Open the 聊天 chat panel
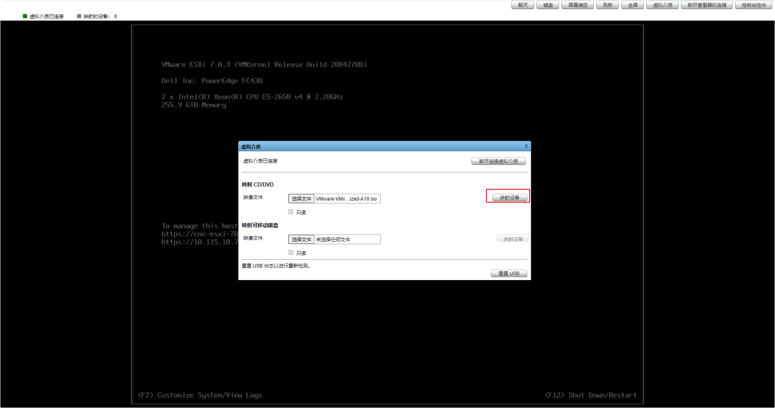The image size is (775, 408). click(x=522, y=5)
